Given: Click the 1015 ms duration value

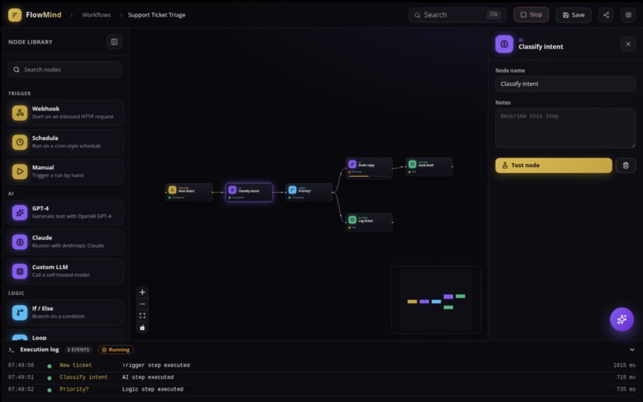Looking at the screenshot, I should click(624, 365).
